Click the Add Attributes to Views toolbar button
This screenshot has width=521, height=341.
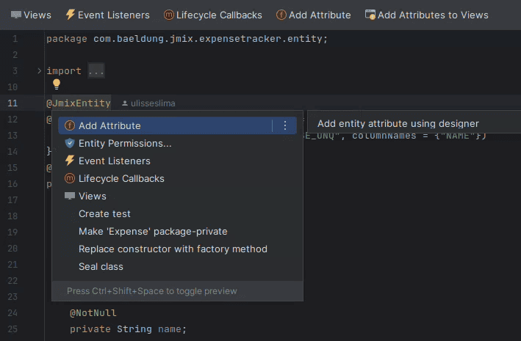pos(433,15)
